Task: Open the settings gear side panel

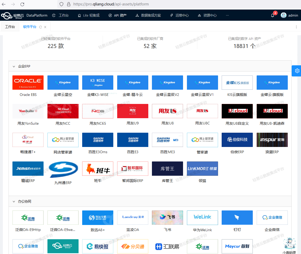Action: (297, 71)
